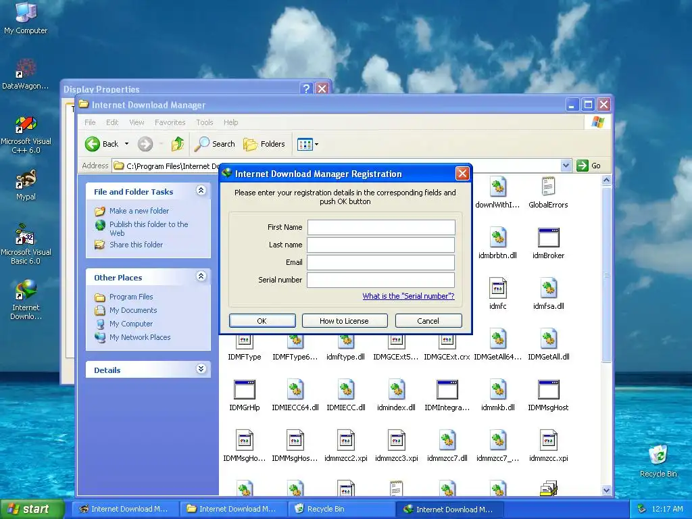Viewport: 692px width, 519px height.
Task: Open the Help menu
Action: click(x=230, y=122)
